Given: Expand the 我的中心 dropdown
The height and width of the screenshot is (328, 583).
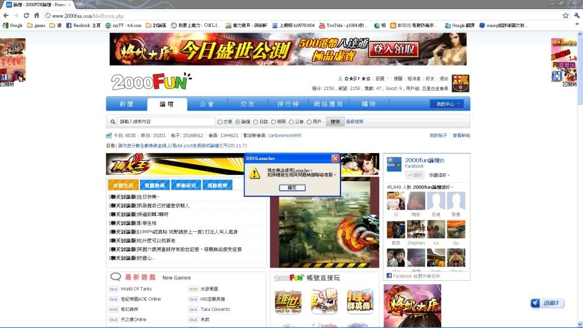Looking at the screenshot, I should coord(446,104).
